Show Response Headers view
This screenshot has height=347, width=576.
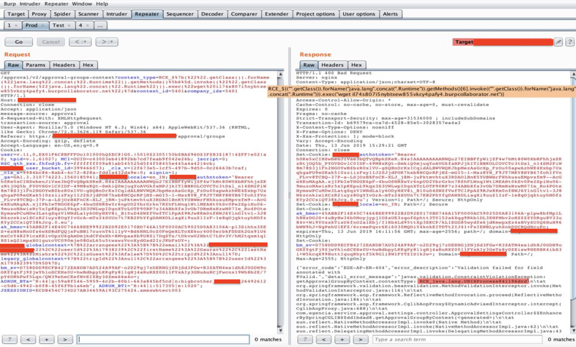click(x=332, y=65)
